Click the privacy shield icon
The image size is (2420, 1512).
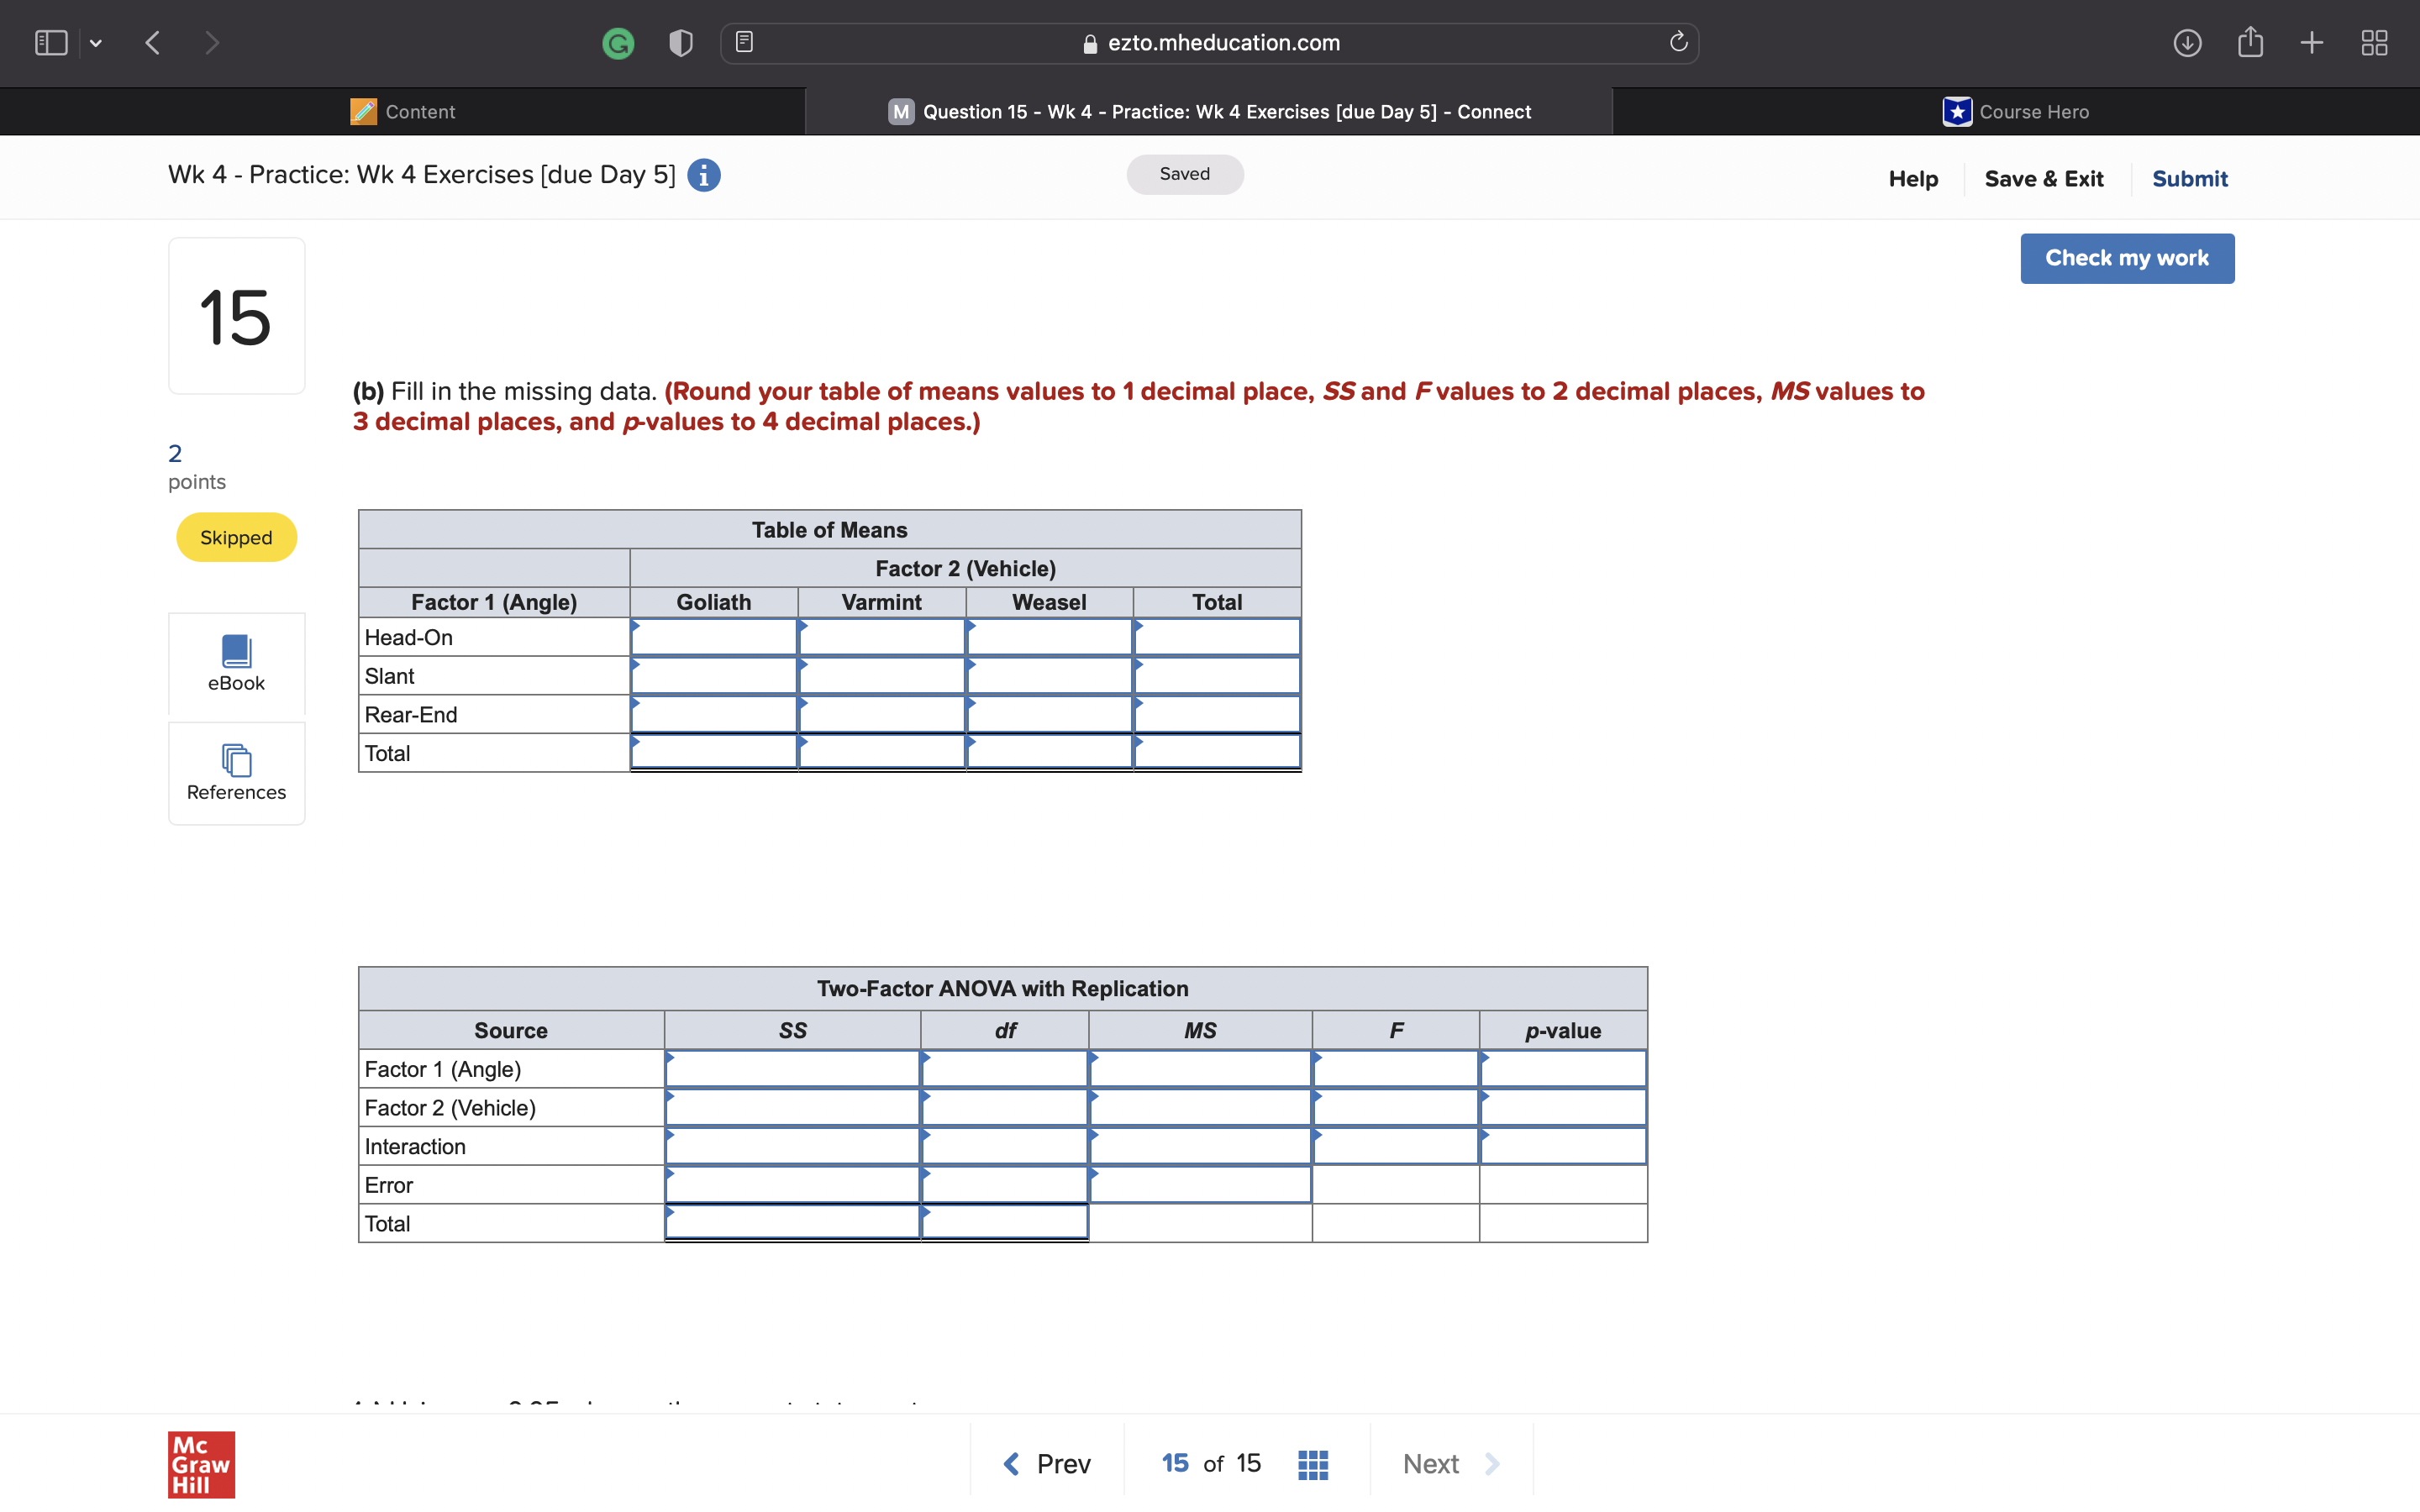[x=681, y=43]
